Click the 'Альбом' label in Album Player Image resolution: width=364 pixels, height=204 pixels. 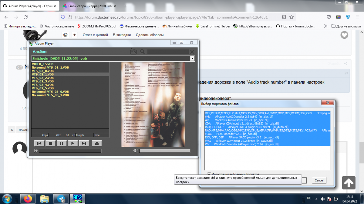40,52
